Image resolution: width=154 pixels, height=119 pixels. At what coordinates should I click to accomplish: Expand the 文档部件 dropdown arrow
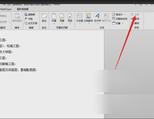pyautogui.click(x=89, y=24)
